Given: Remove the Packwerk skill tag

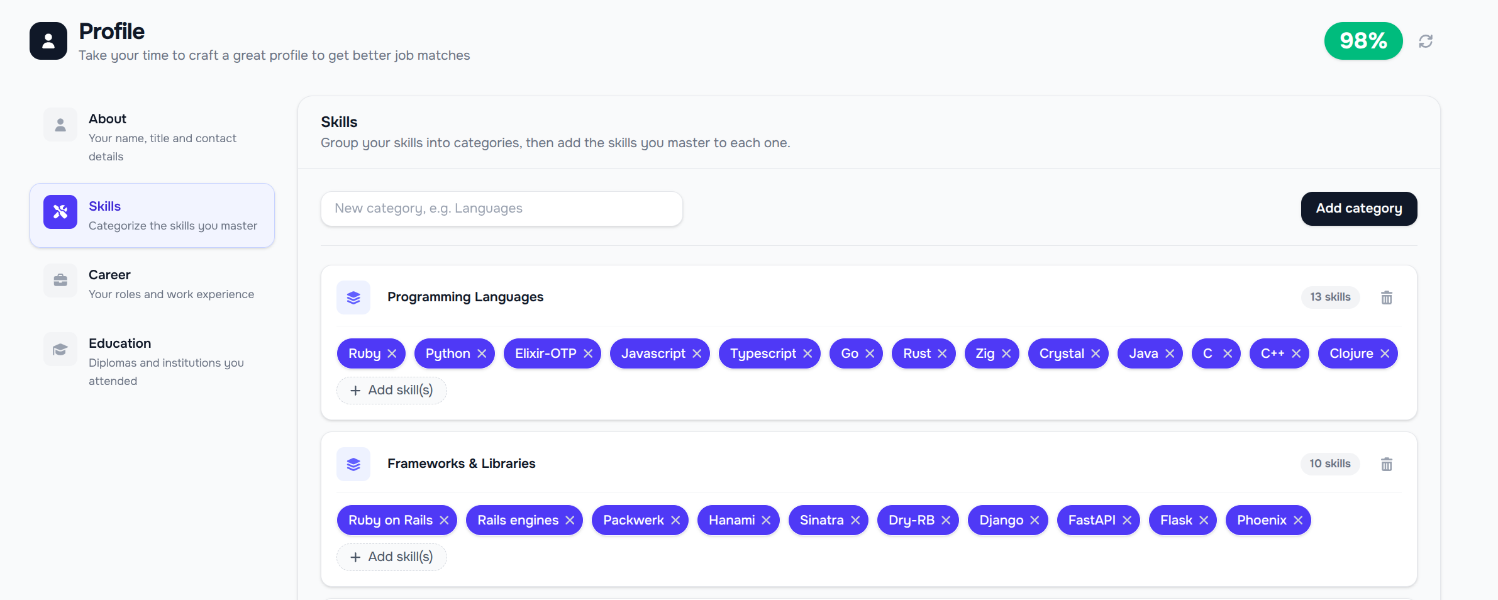Looking at the screenshot, I should pyautogui.click(x=675, y=520).
